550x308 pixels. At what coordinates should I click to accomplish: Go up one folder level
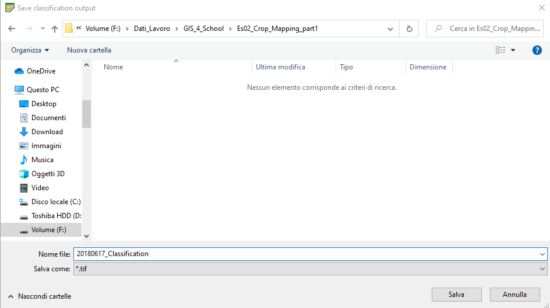(54, 29)
